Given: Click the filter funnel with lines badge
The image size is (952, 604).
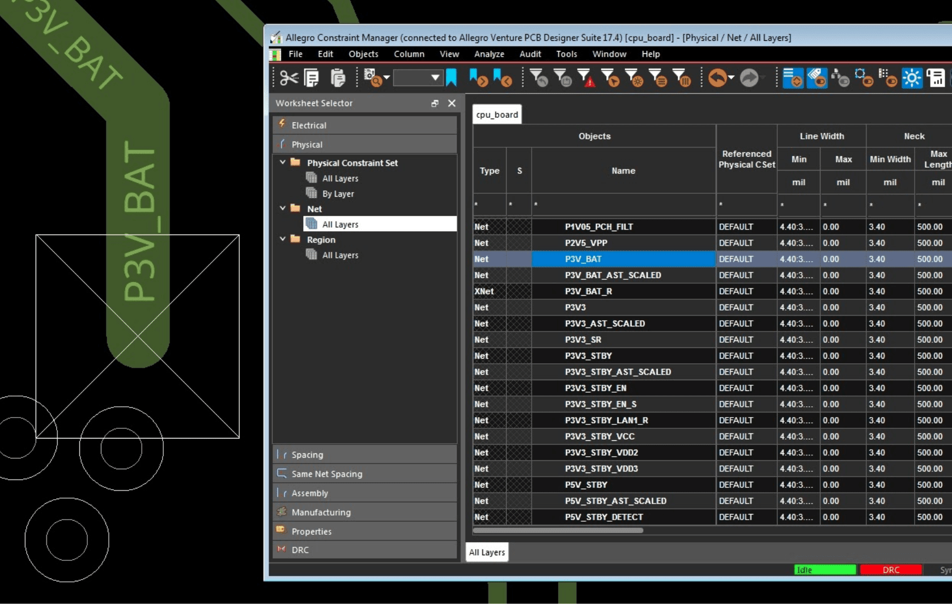Looking at the screenshot, I should [658, 78].
